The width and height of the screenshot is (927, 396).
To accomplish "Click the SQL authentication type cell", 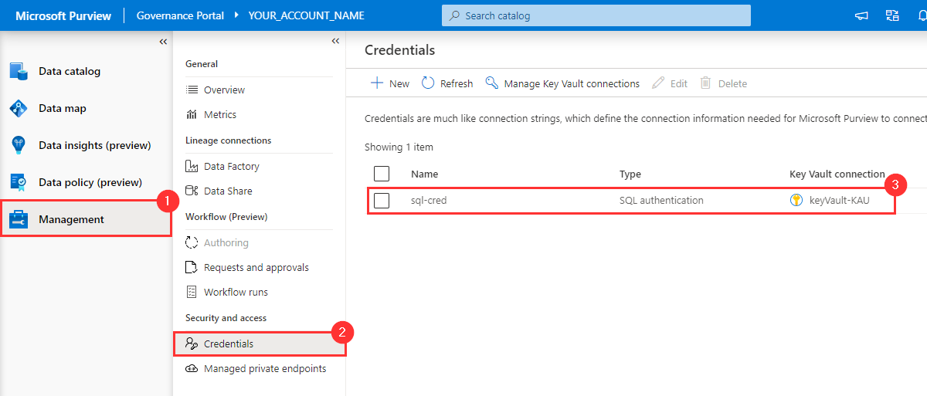I will tap(661, 200).
